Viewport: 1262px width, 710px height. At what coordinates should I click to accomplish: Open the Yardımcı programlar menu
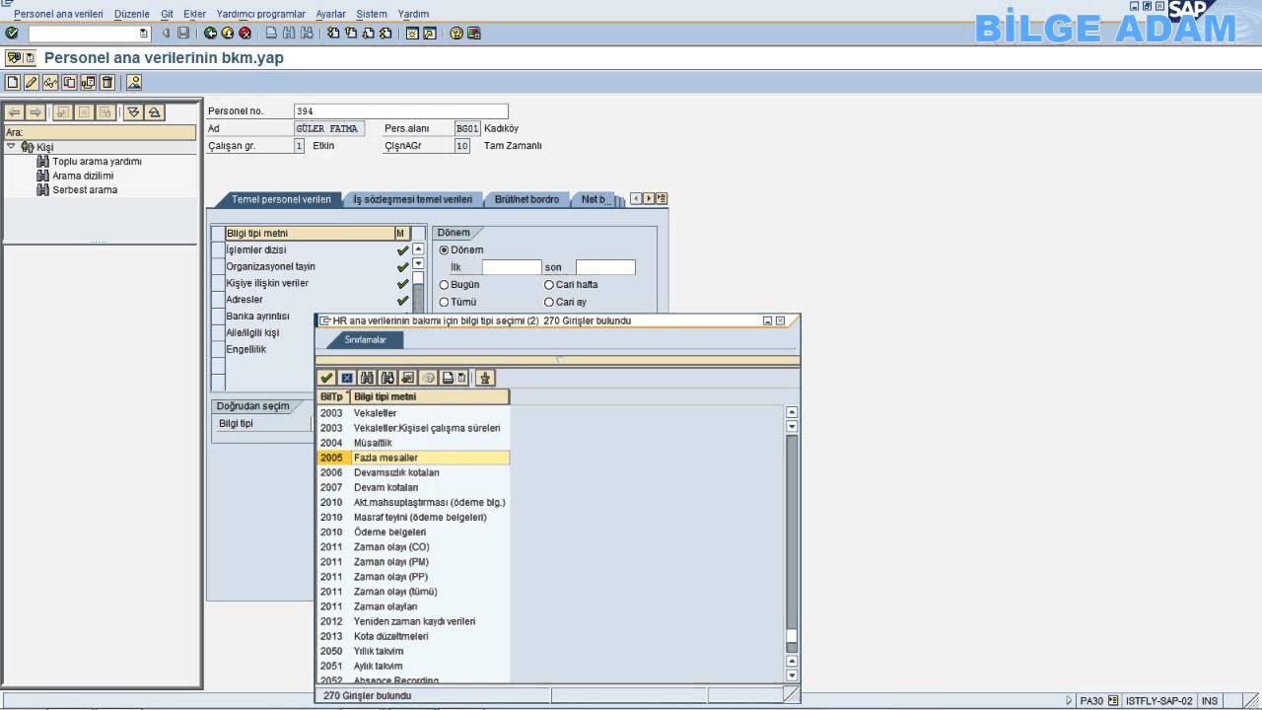tap(261, 14)
